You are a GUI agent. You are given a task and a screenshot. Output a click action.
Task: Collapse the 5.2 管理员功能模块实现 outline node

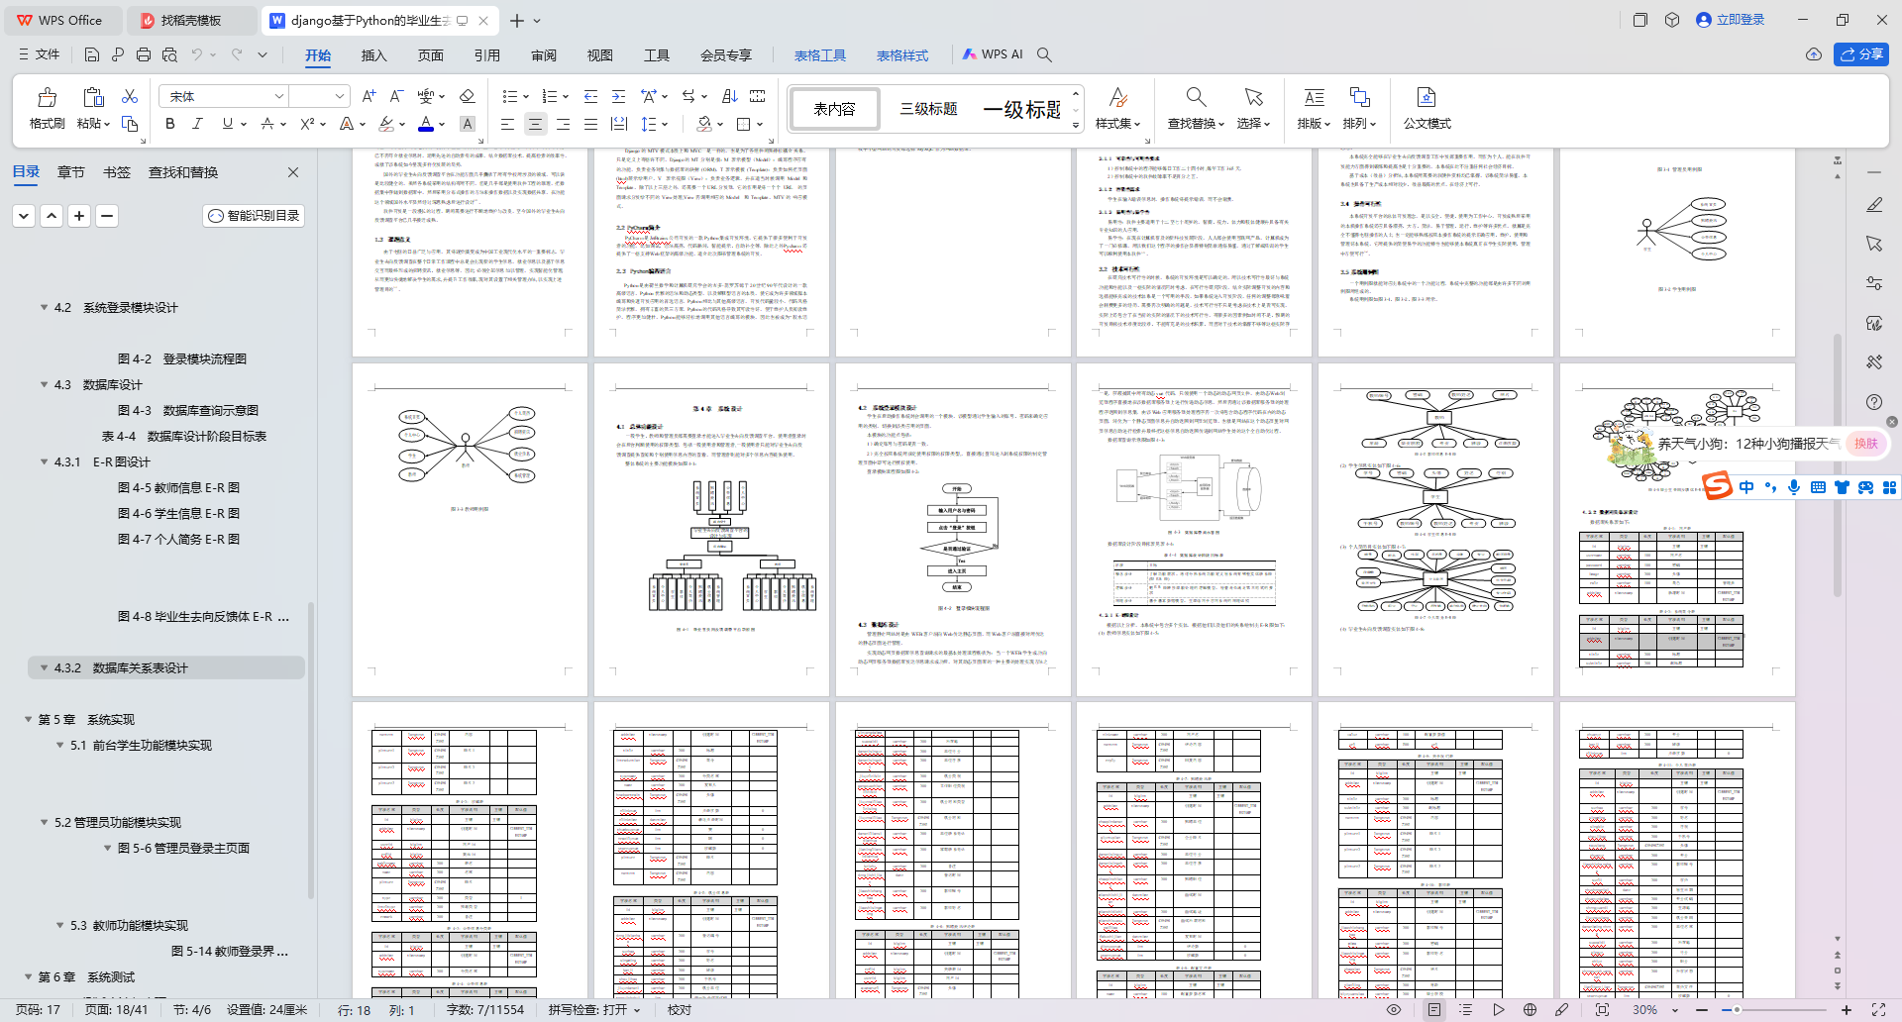pos(44,822)
